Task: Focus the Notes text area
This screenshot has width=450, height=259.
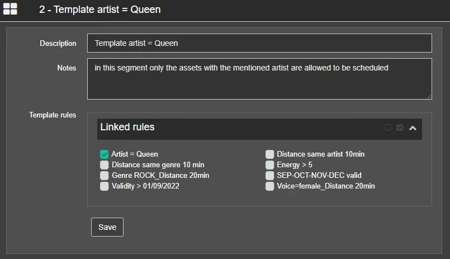Action: [259, 79]
